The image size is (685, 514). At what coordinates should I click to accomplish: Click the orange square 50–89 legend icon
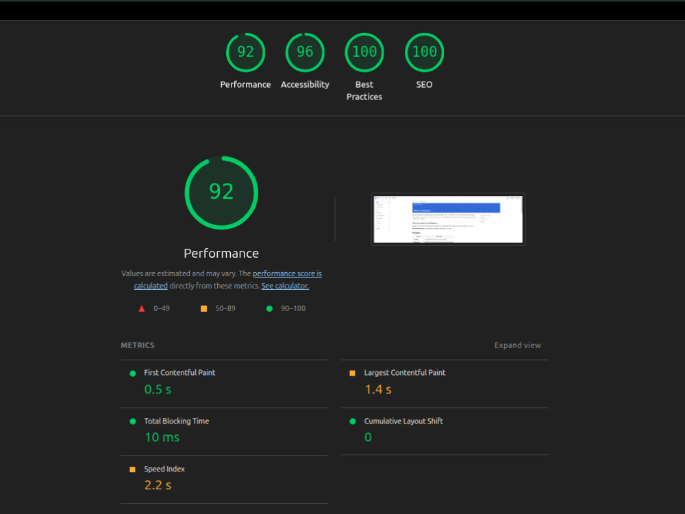pyautogui.click(x=203, y=308)
